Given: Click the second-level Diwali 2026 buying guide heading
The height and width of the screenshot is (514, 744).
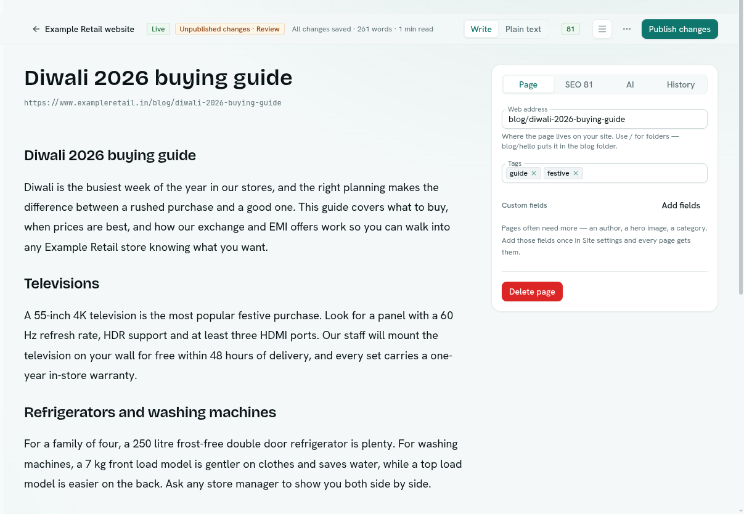Looking at the screenshot, I should click(x=110, y=155).
